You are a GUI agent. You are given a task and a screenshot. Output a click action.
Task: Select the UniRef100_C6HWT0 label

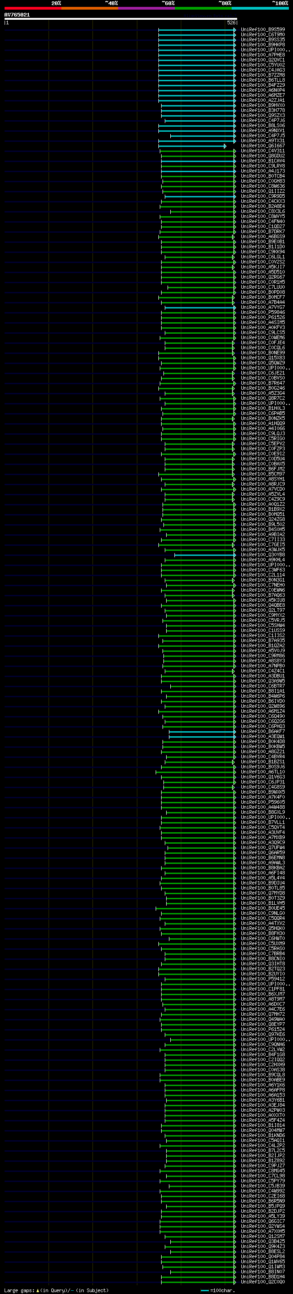tap(262, 939)
